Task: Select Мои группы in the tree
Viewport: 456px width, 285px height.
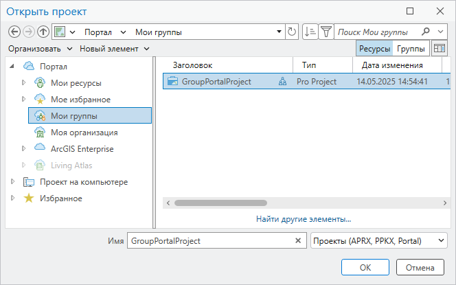Action: click(90, 115)
